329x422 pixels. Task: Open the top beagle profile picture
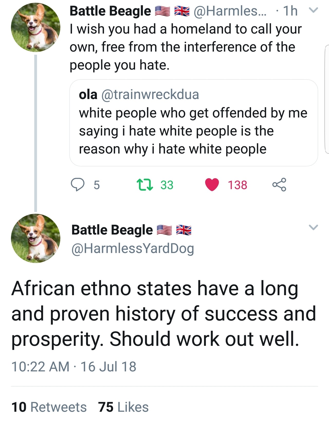point(35,27)
